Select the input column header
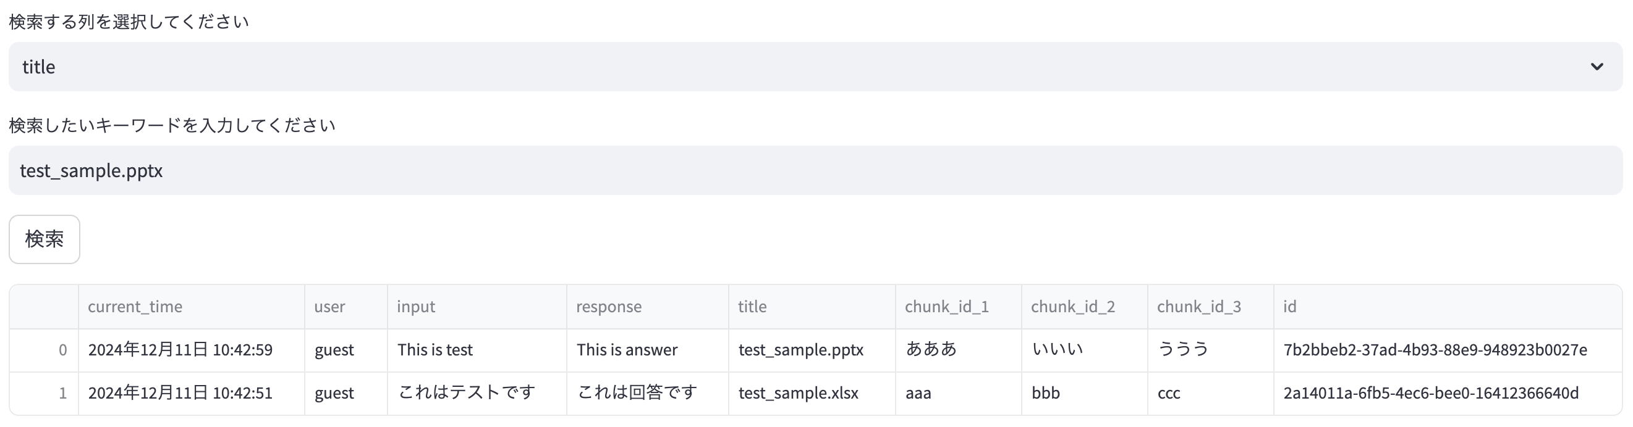 click(x=476, y=307)
